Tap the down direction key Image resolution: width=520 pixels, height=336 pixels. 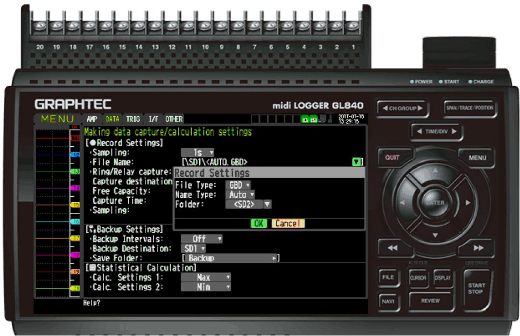(435, 235)
